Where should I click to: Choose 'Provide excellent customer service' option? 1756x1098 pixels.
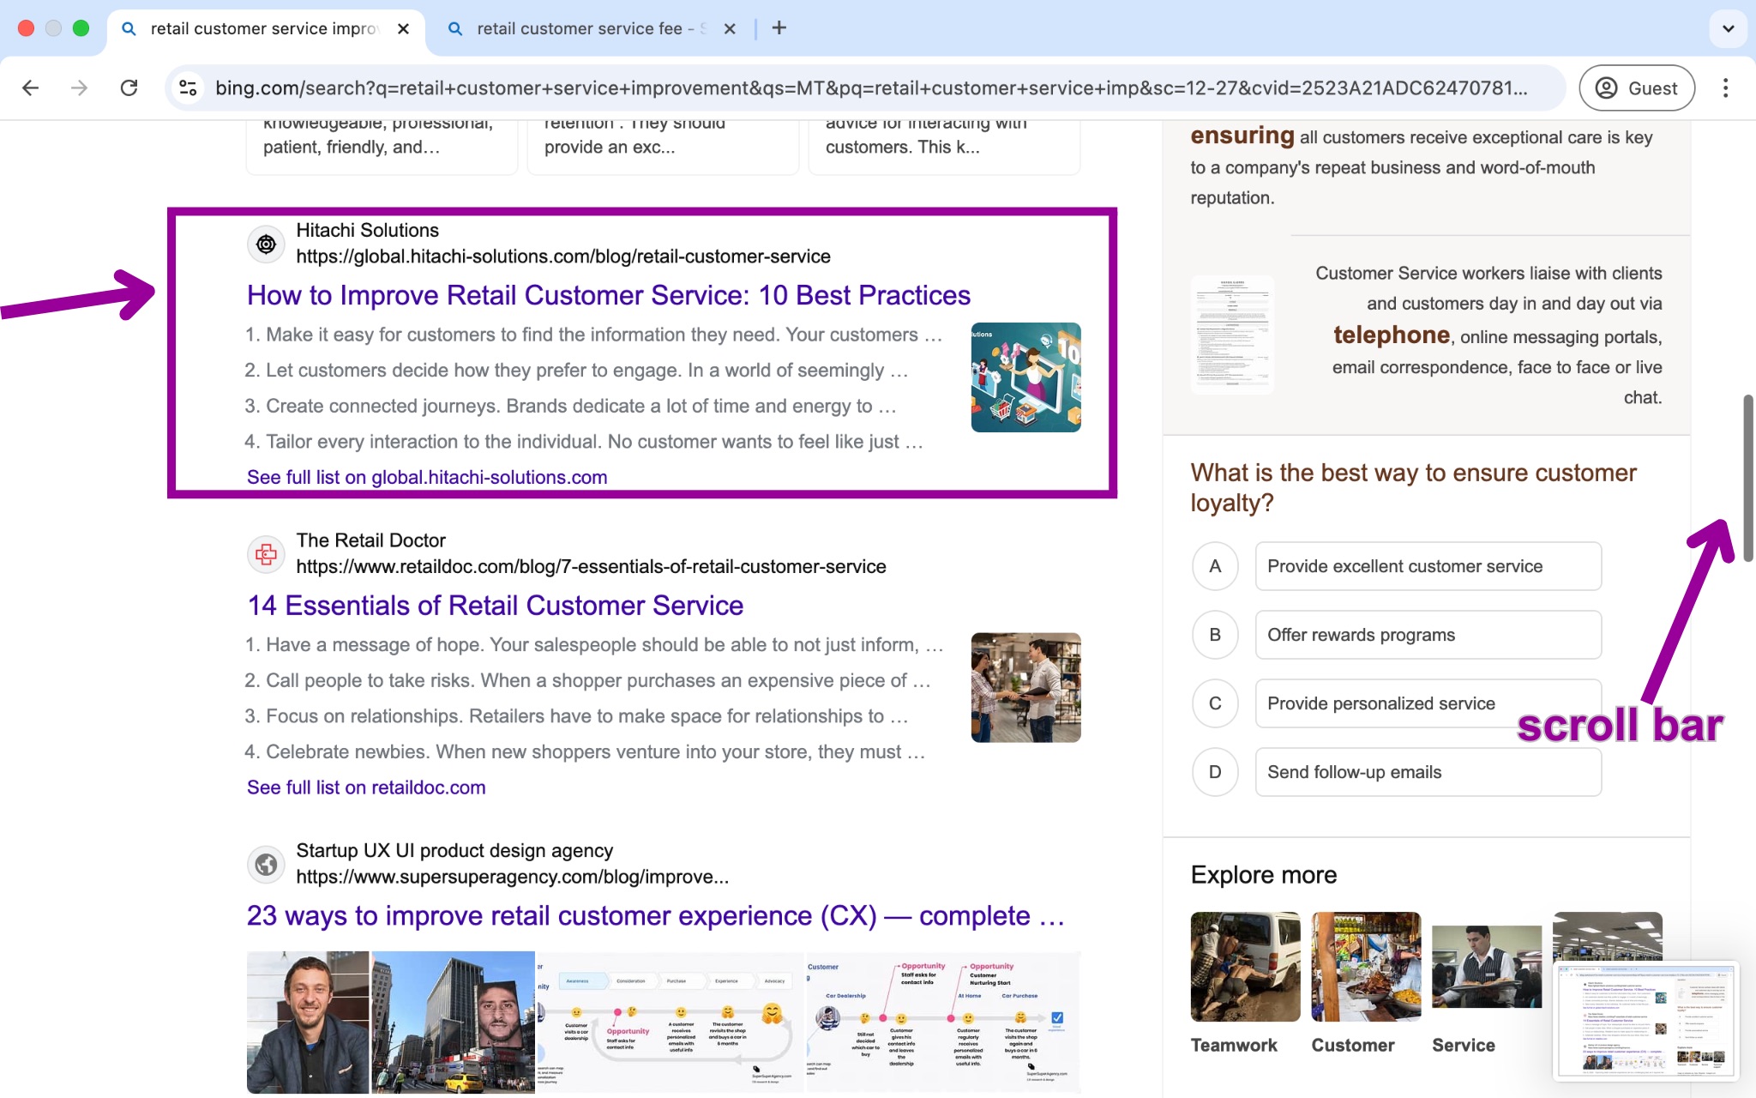(1428, 566)
